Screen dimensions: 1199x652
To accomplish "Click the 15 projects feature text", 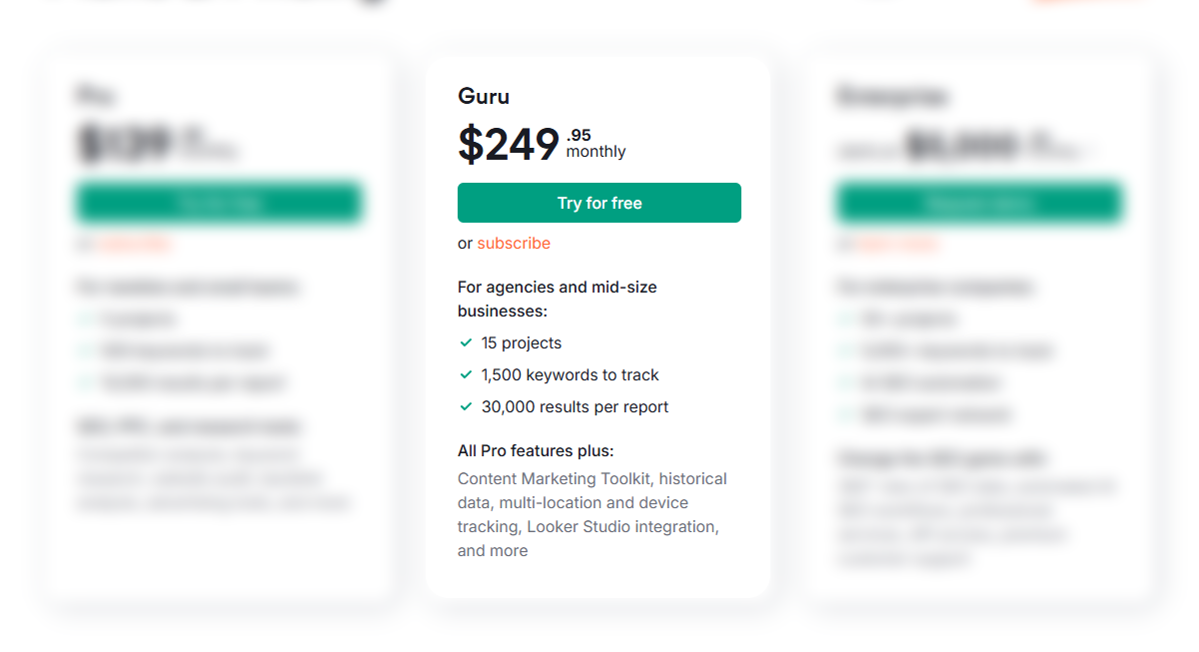I will 522,342.
